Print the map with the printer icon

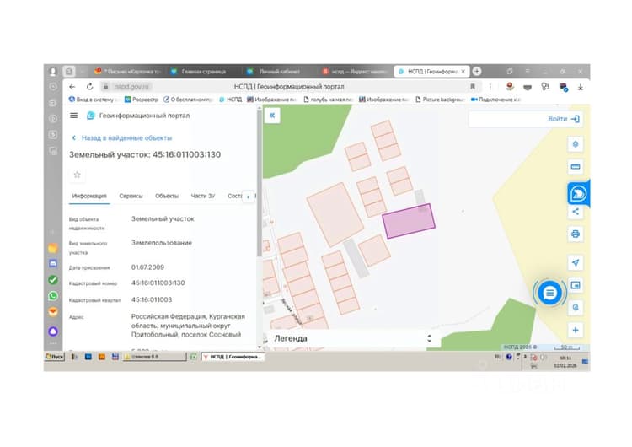coord(576,234)
